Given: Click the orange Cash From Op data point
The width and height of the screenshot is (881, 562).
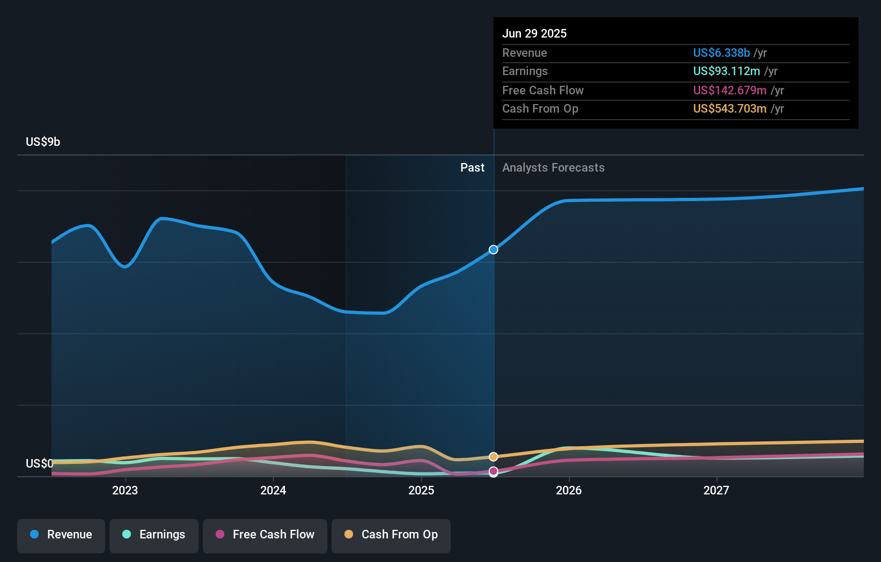Looking at the screenshot, I should 494,457.
